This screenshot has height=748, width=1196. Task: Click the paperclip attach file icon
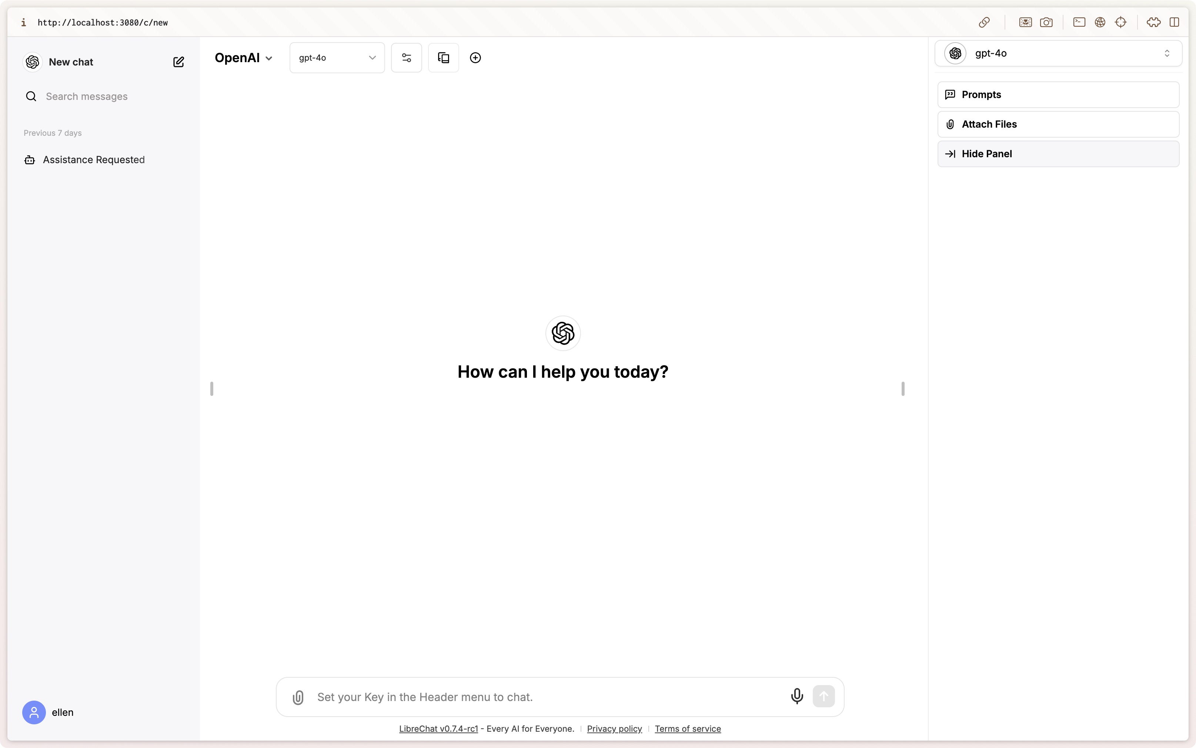click(298, 697)
